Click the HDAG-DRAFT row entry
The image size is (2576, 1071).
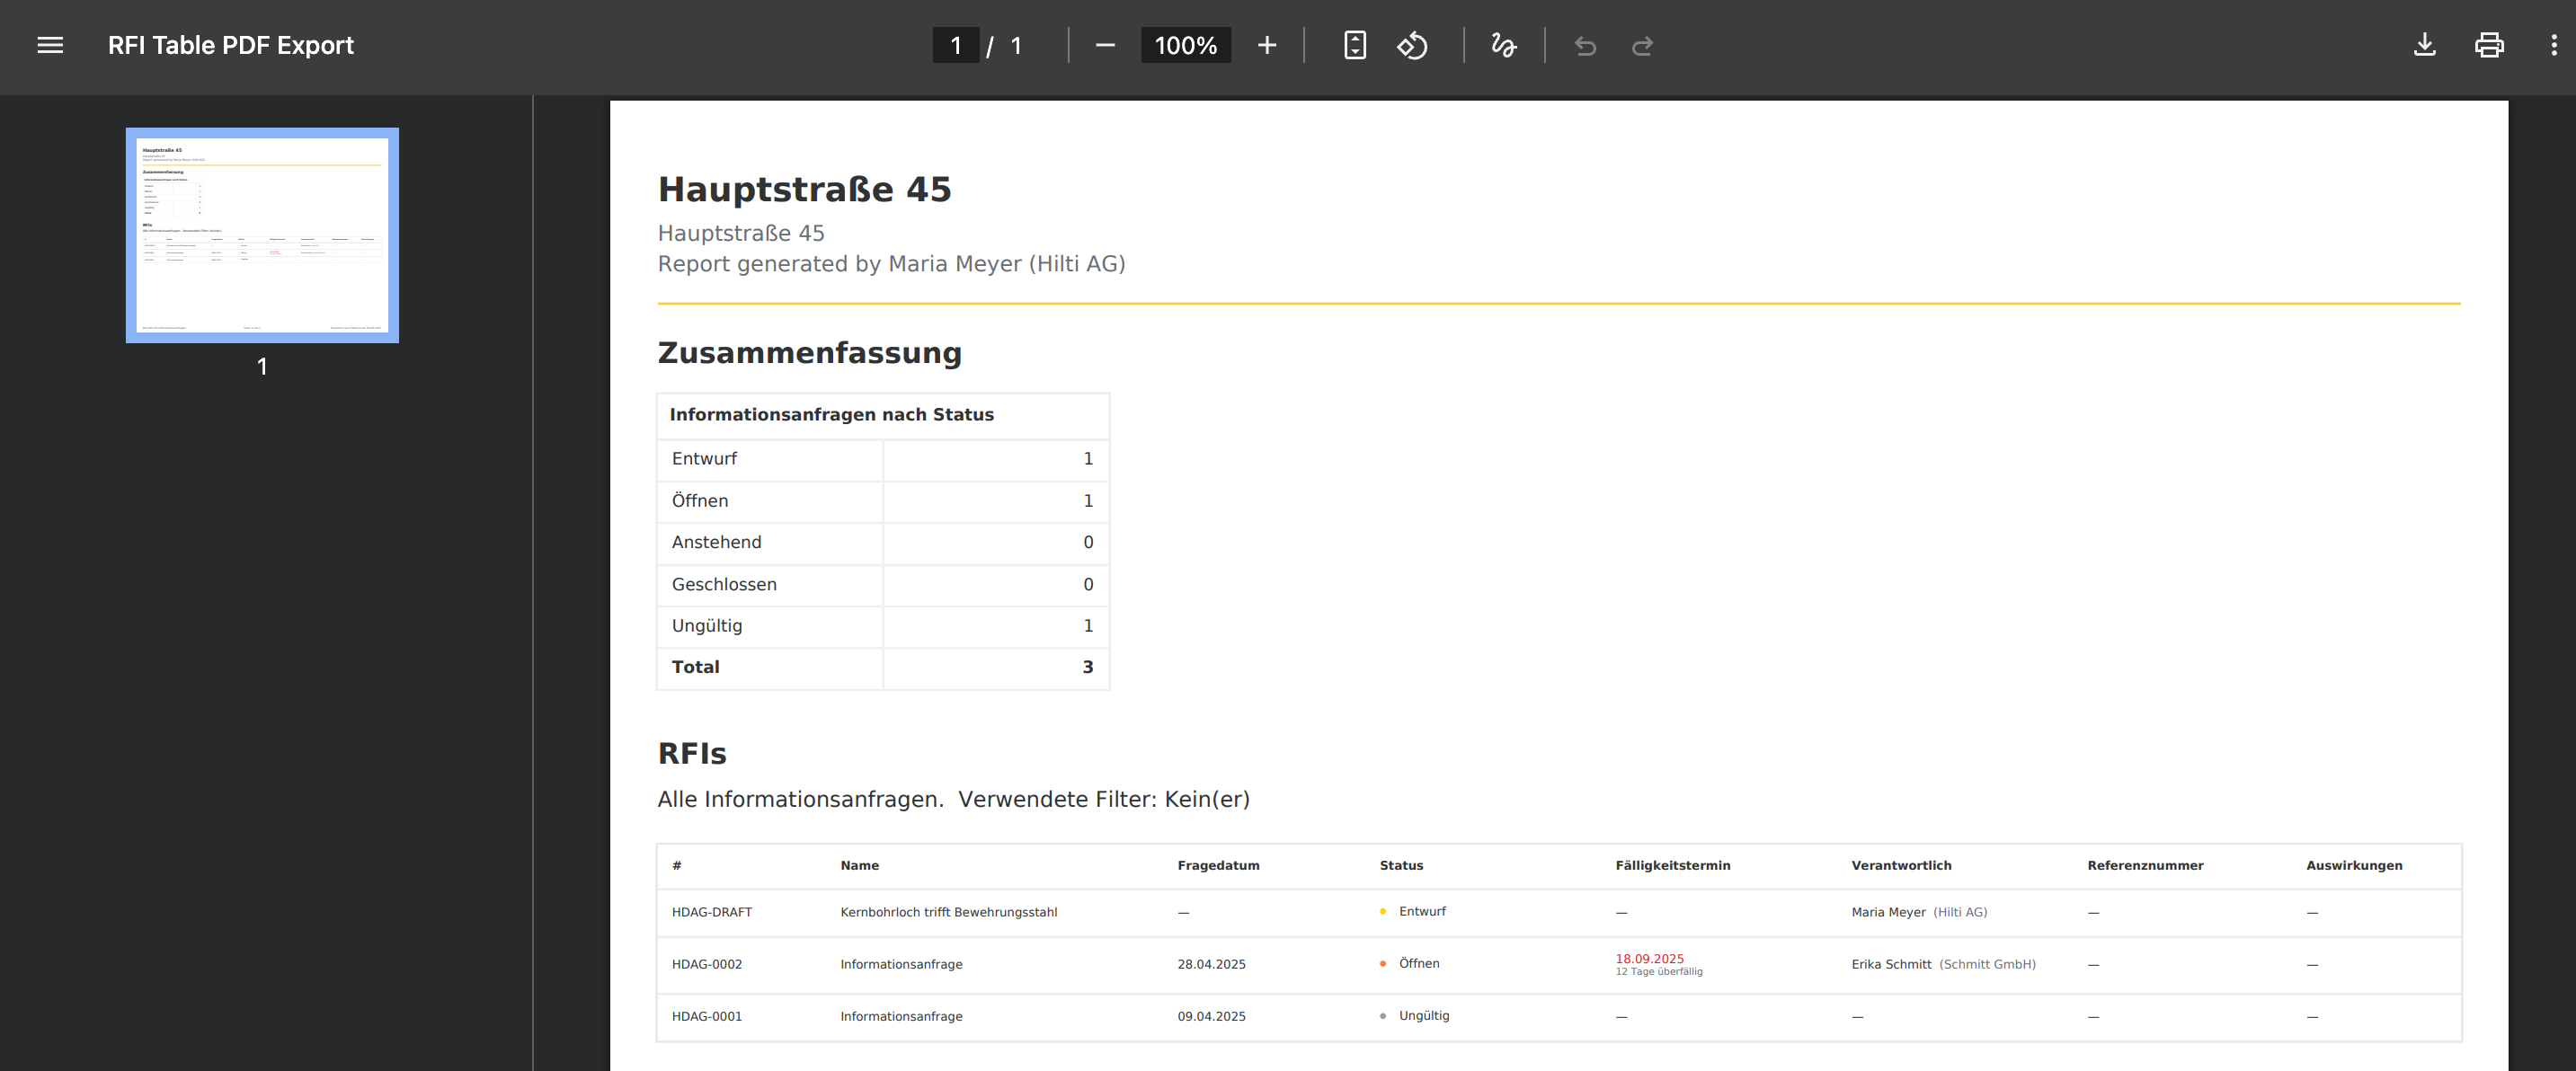711,912
